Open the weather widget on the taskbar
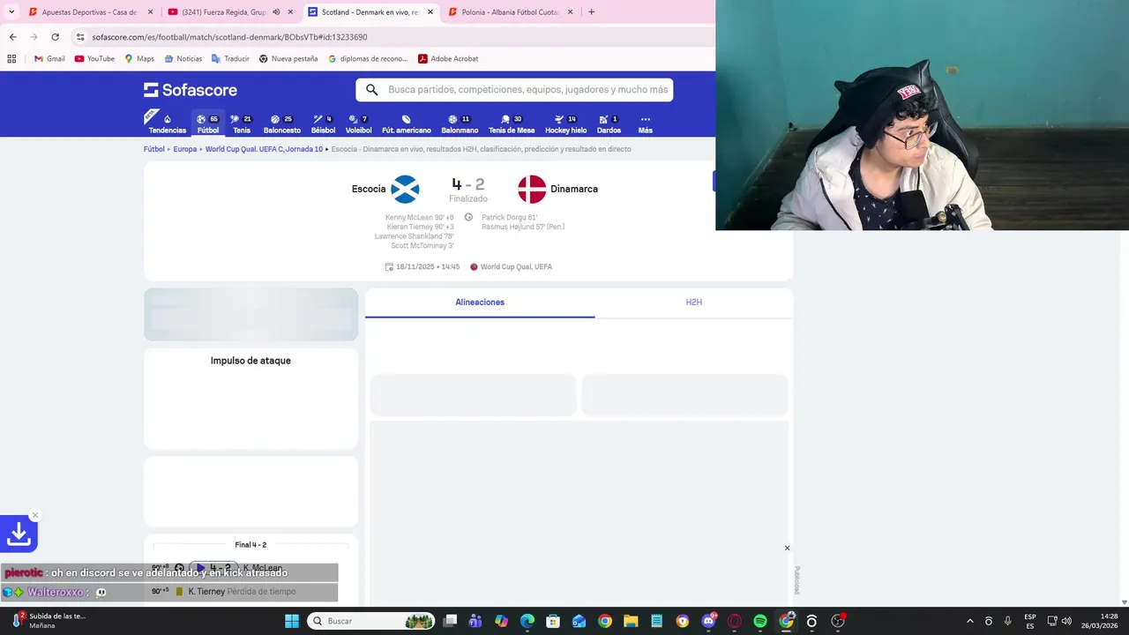Screen dimensions: 1129x635 (x=49, y=621)
